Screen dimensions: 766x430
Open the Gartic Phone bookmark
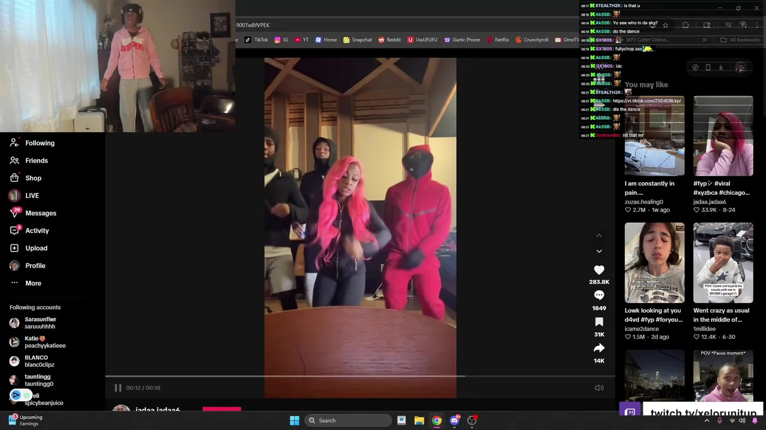tap(462, 40)
